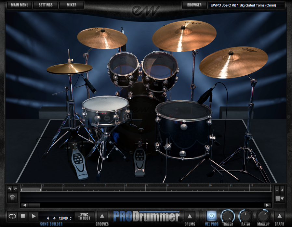Image resolution: width=292 pixels, height=227 pixels.
Task: Open the Main Menu
Action: pos(20,5)
